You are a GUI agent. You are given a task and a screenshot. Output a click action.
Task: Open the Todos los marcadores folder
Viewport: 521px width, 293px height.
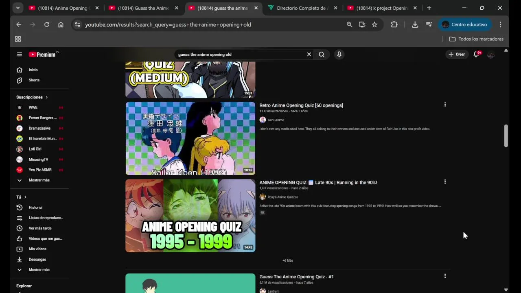click(476, 39)
